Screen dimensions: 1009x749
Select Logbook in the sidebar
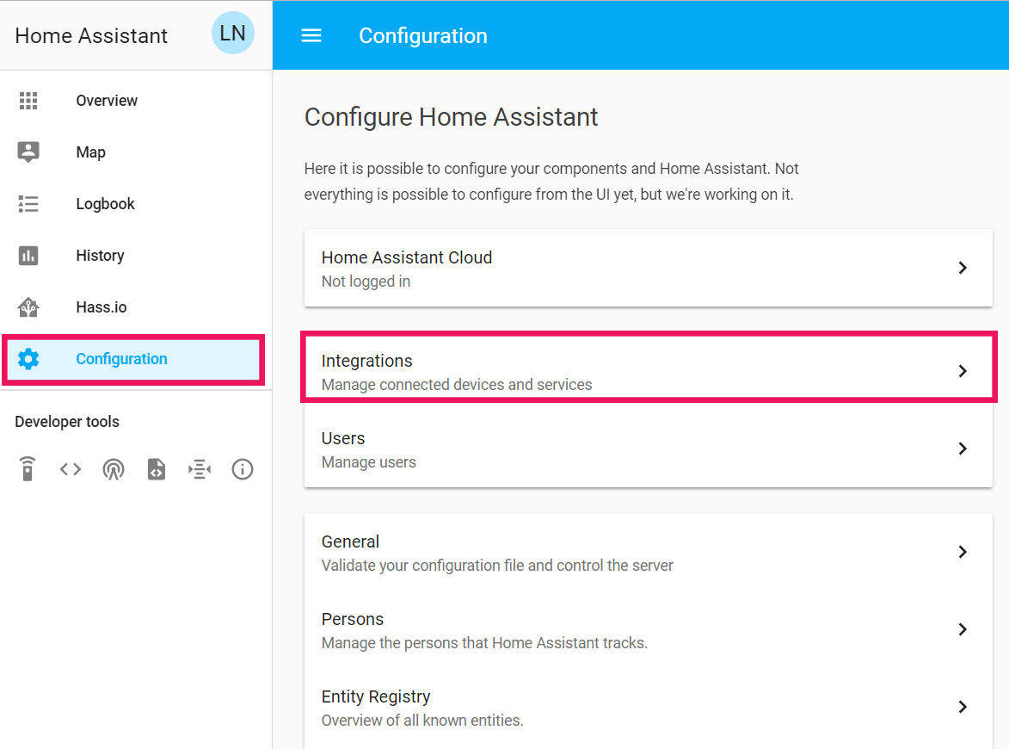tap(105, 204)
